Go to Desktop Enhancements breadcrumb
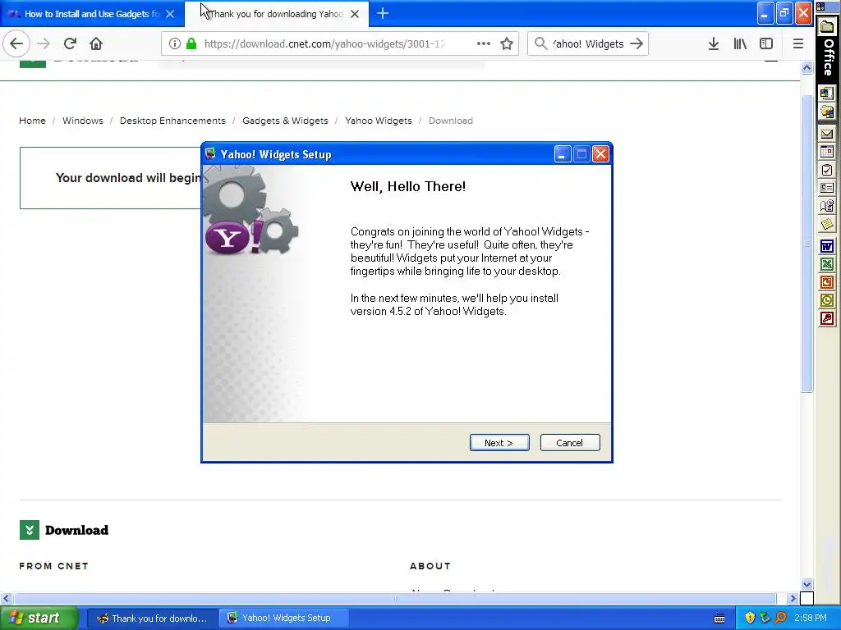Screen dimensions: 841x630 click(172, 121)
